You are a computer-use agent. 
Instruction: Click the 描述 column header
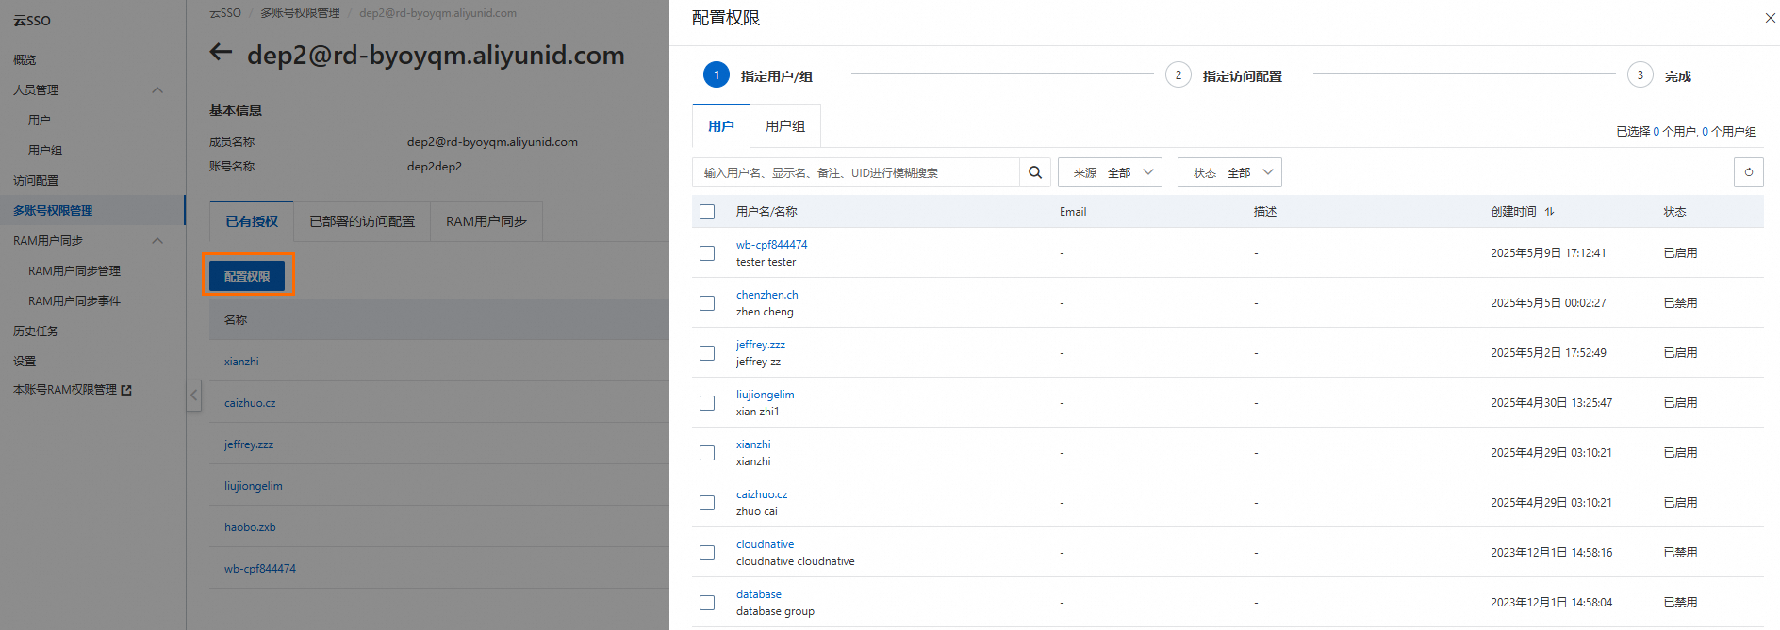tap(1265, 212)
